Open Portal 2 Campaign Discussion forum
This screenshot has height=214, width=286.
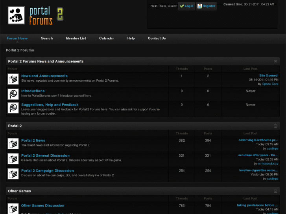coord(48,171)
